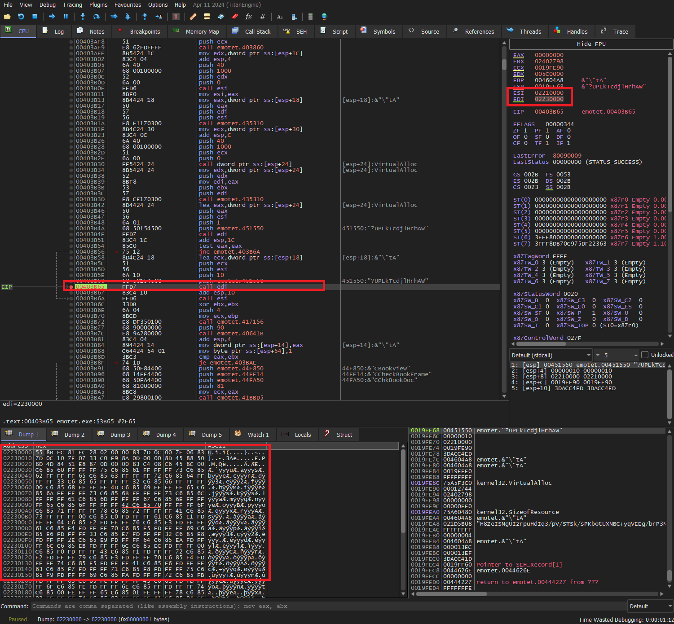Switch to the Notes tab

pyautogui.click(x=91, y=31)
